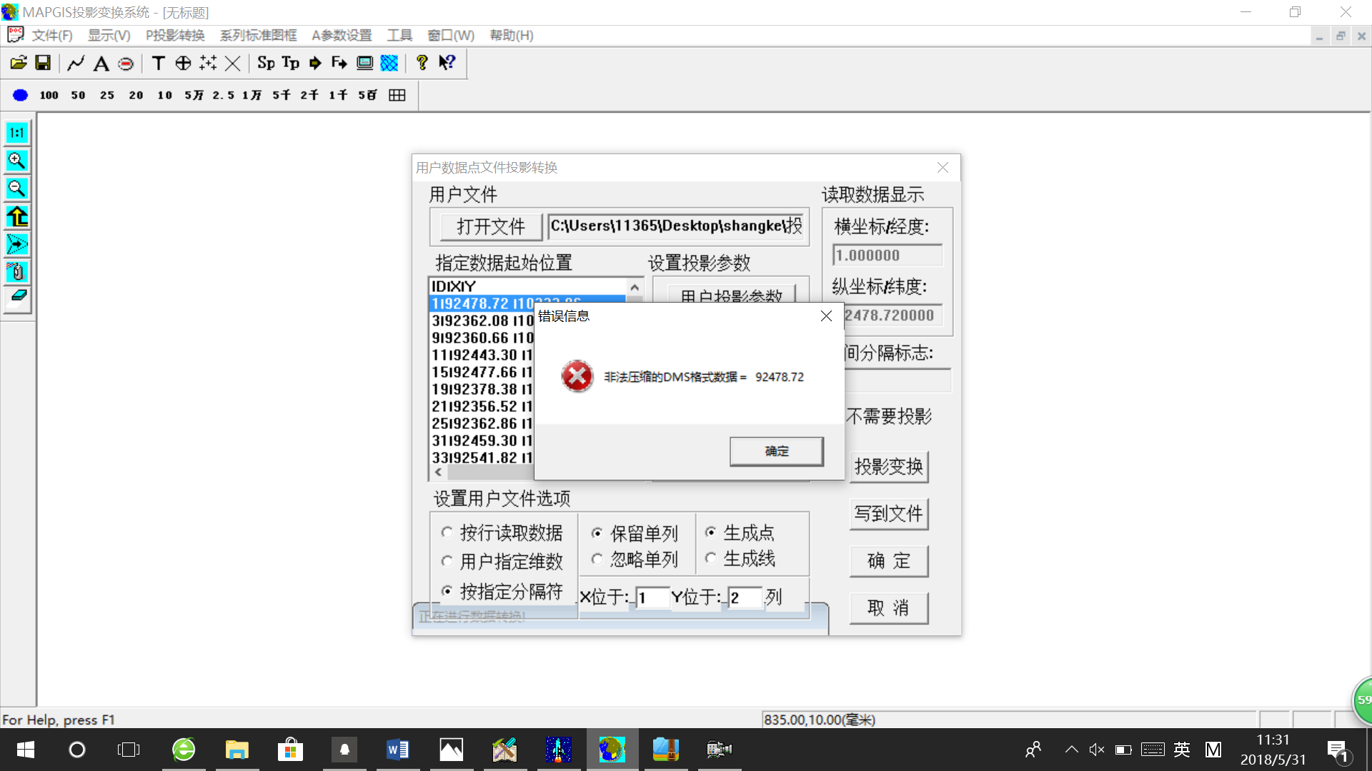Click the save floppy disk icon
1372x771 pixels.
click(43, 63)
